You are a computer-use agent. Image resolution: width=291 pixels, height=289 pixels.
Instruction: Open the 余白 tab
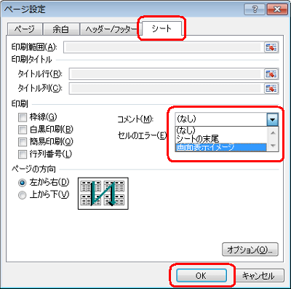point(61,29)
